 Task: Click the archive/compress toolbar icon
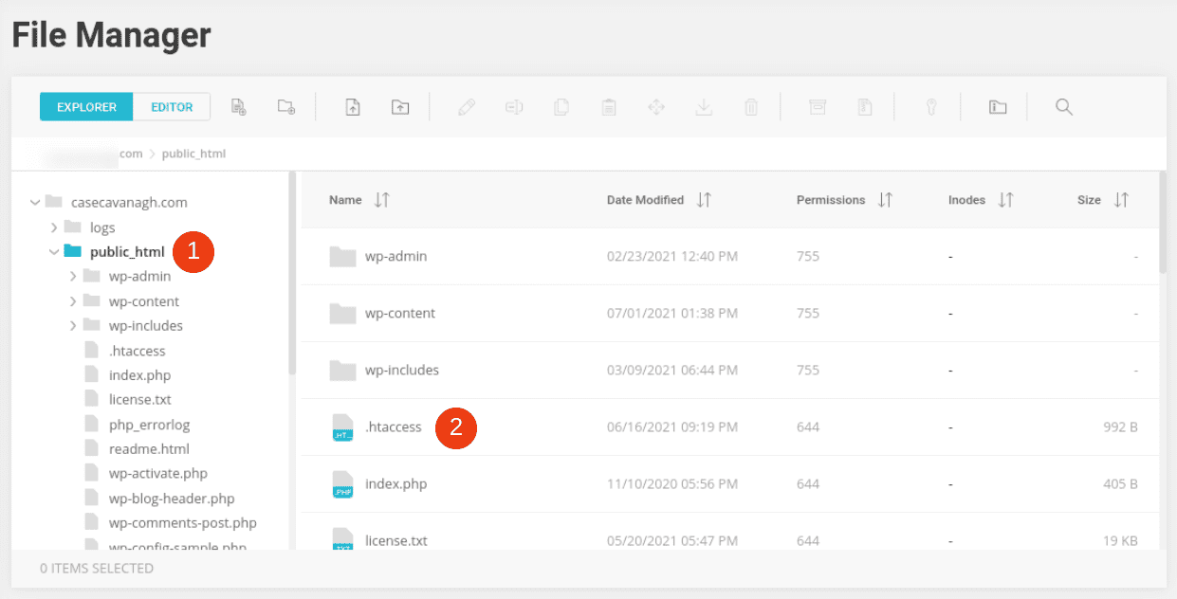click(817, 106)
